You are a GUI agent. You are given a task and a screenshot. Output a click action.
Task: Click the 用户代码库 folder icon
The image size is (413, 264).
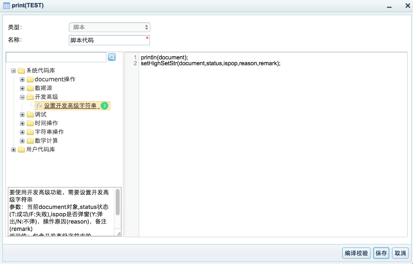click(21, 150)
